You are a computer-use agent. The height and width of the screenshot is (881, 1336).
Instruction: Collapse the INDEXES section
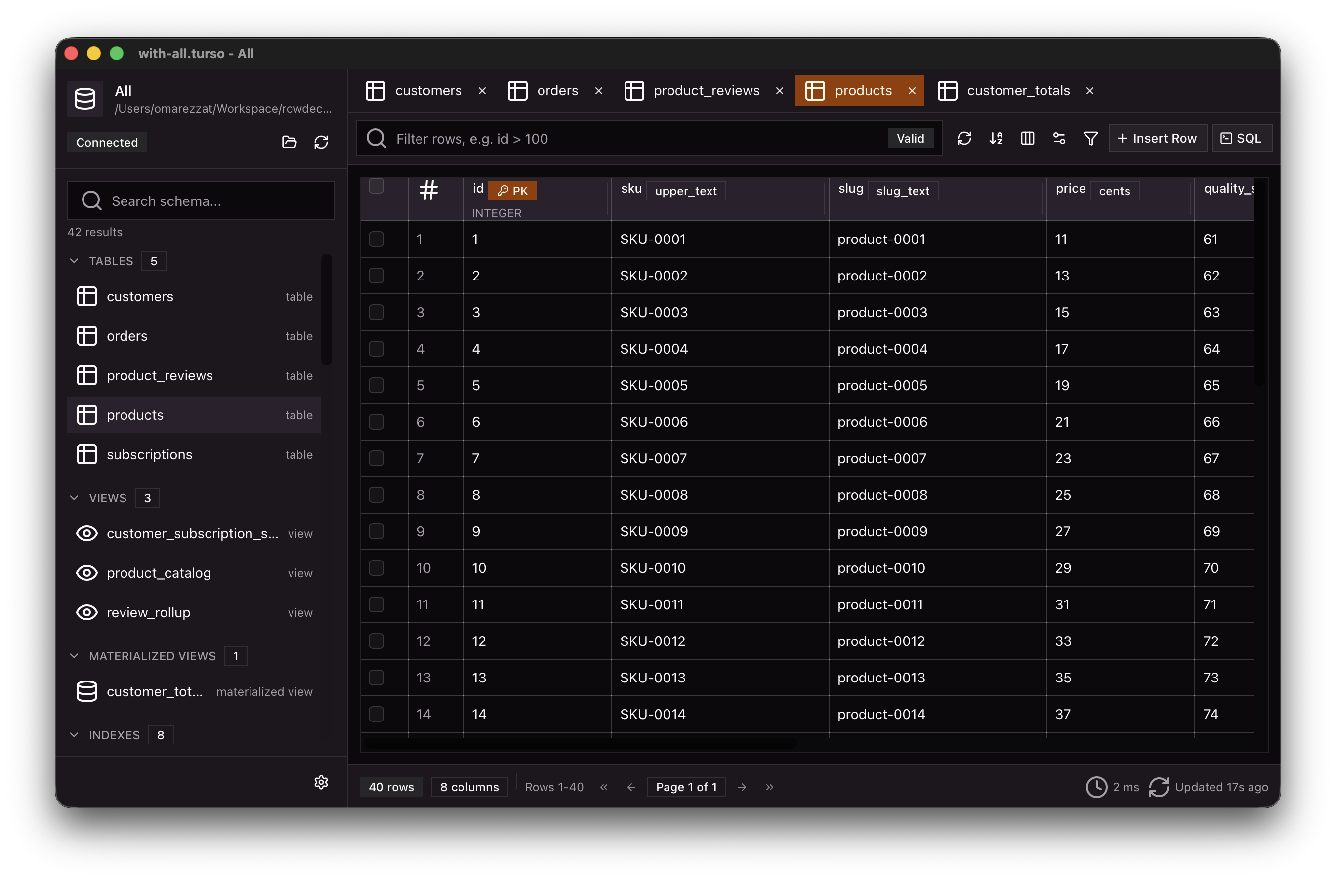pos(74,735)
